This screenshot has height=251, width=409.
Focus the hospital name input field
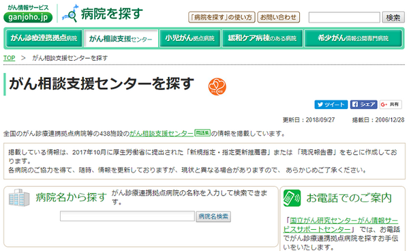coord(127,216)
